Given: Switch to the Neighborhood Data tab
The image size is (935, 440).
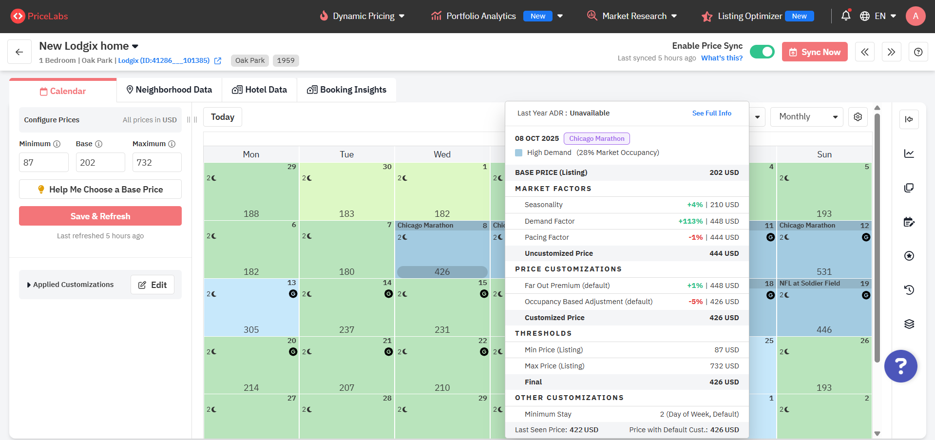Looking at the screenshot, I should coord(169,90).
